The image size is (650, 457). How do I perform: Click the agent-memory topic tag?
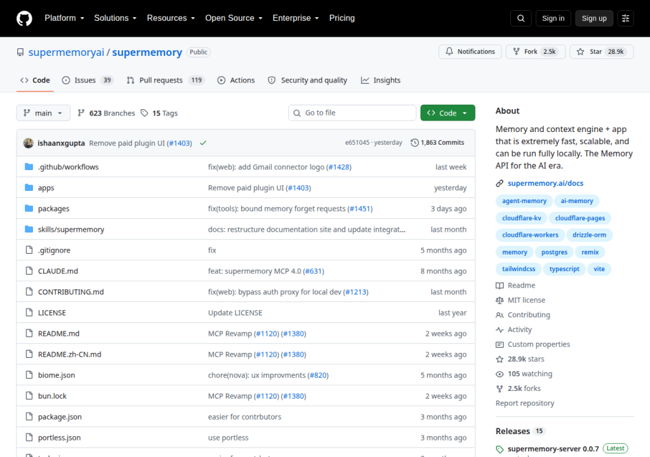click(x=524, y=201)
